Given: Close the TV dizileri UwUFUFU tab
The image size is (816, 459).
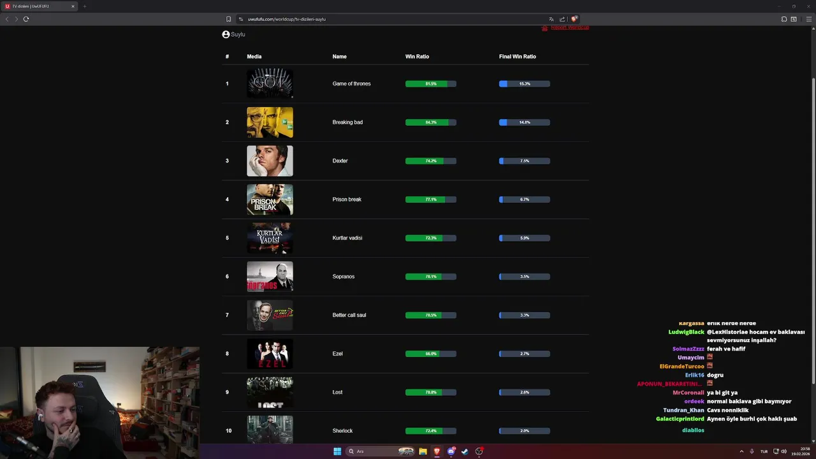Looking at the screenshot, I should point(73,6).
